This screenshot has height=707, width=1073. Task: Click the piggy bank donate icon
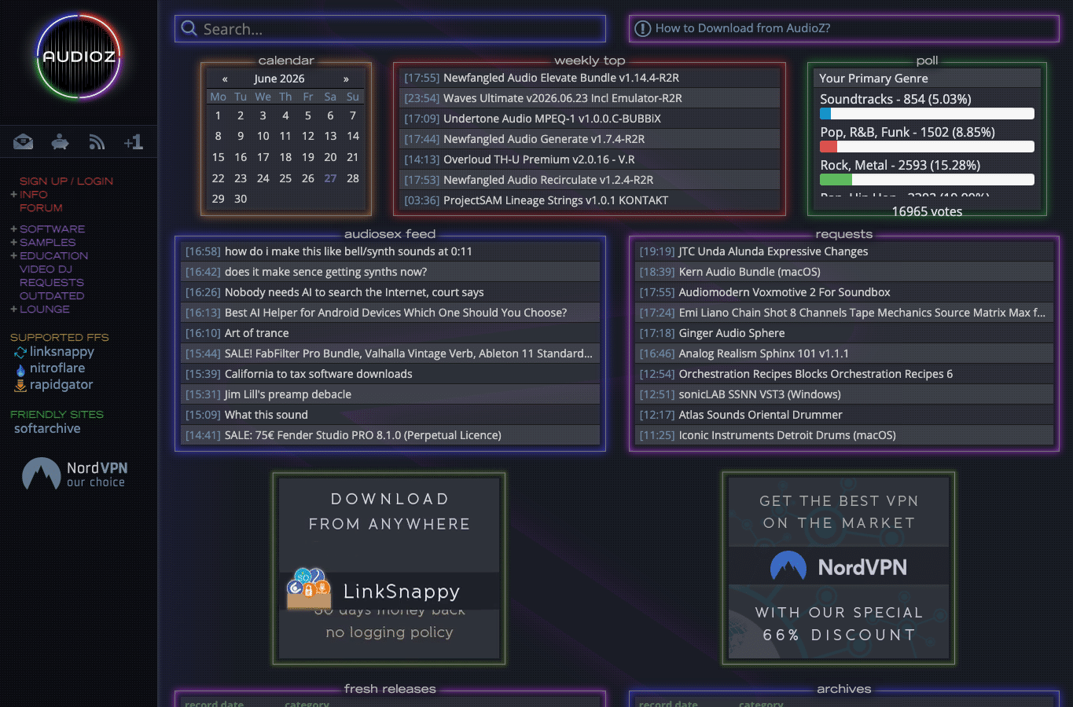(60, 142)
